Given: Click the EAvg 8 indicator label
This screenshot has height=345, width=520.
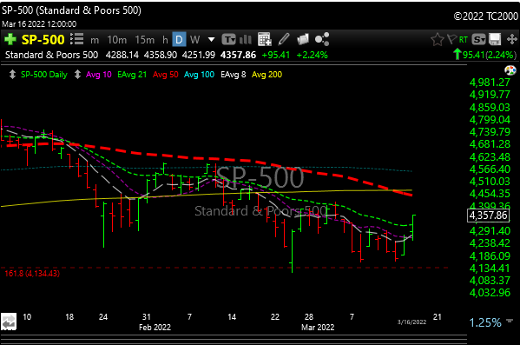Looking at the screenshot, I should pos(234,75).
